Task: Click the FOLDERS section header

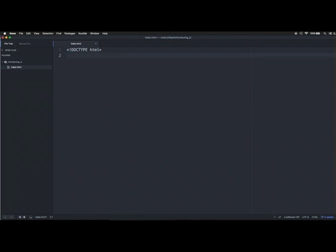Action: pyautogui.click(x=6, y=55)
